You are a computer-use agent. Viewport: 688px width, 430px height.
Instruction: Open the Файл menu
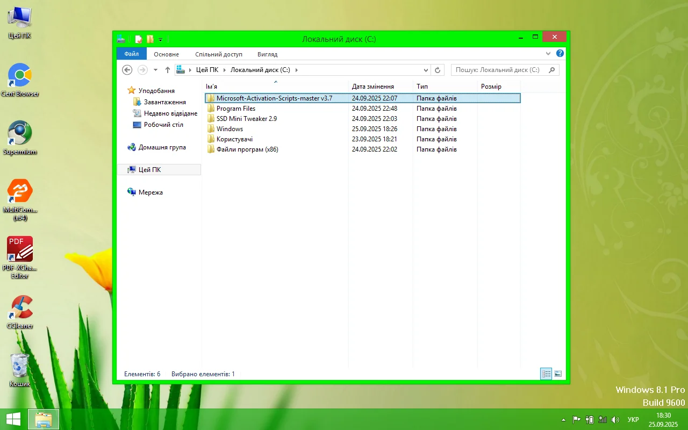[131, 54]
